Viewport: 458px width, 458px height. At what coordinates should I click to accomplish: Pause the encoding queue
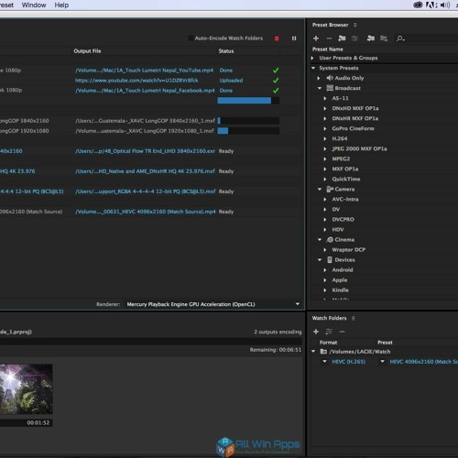pyautogui.click(x=294, y=38)
